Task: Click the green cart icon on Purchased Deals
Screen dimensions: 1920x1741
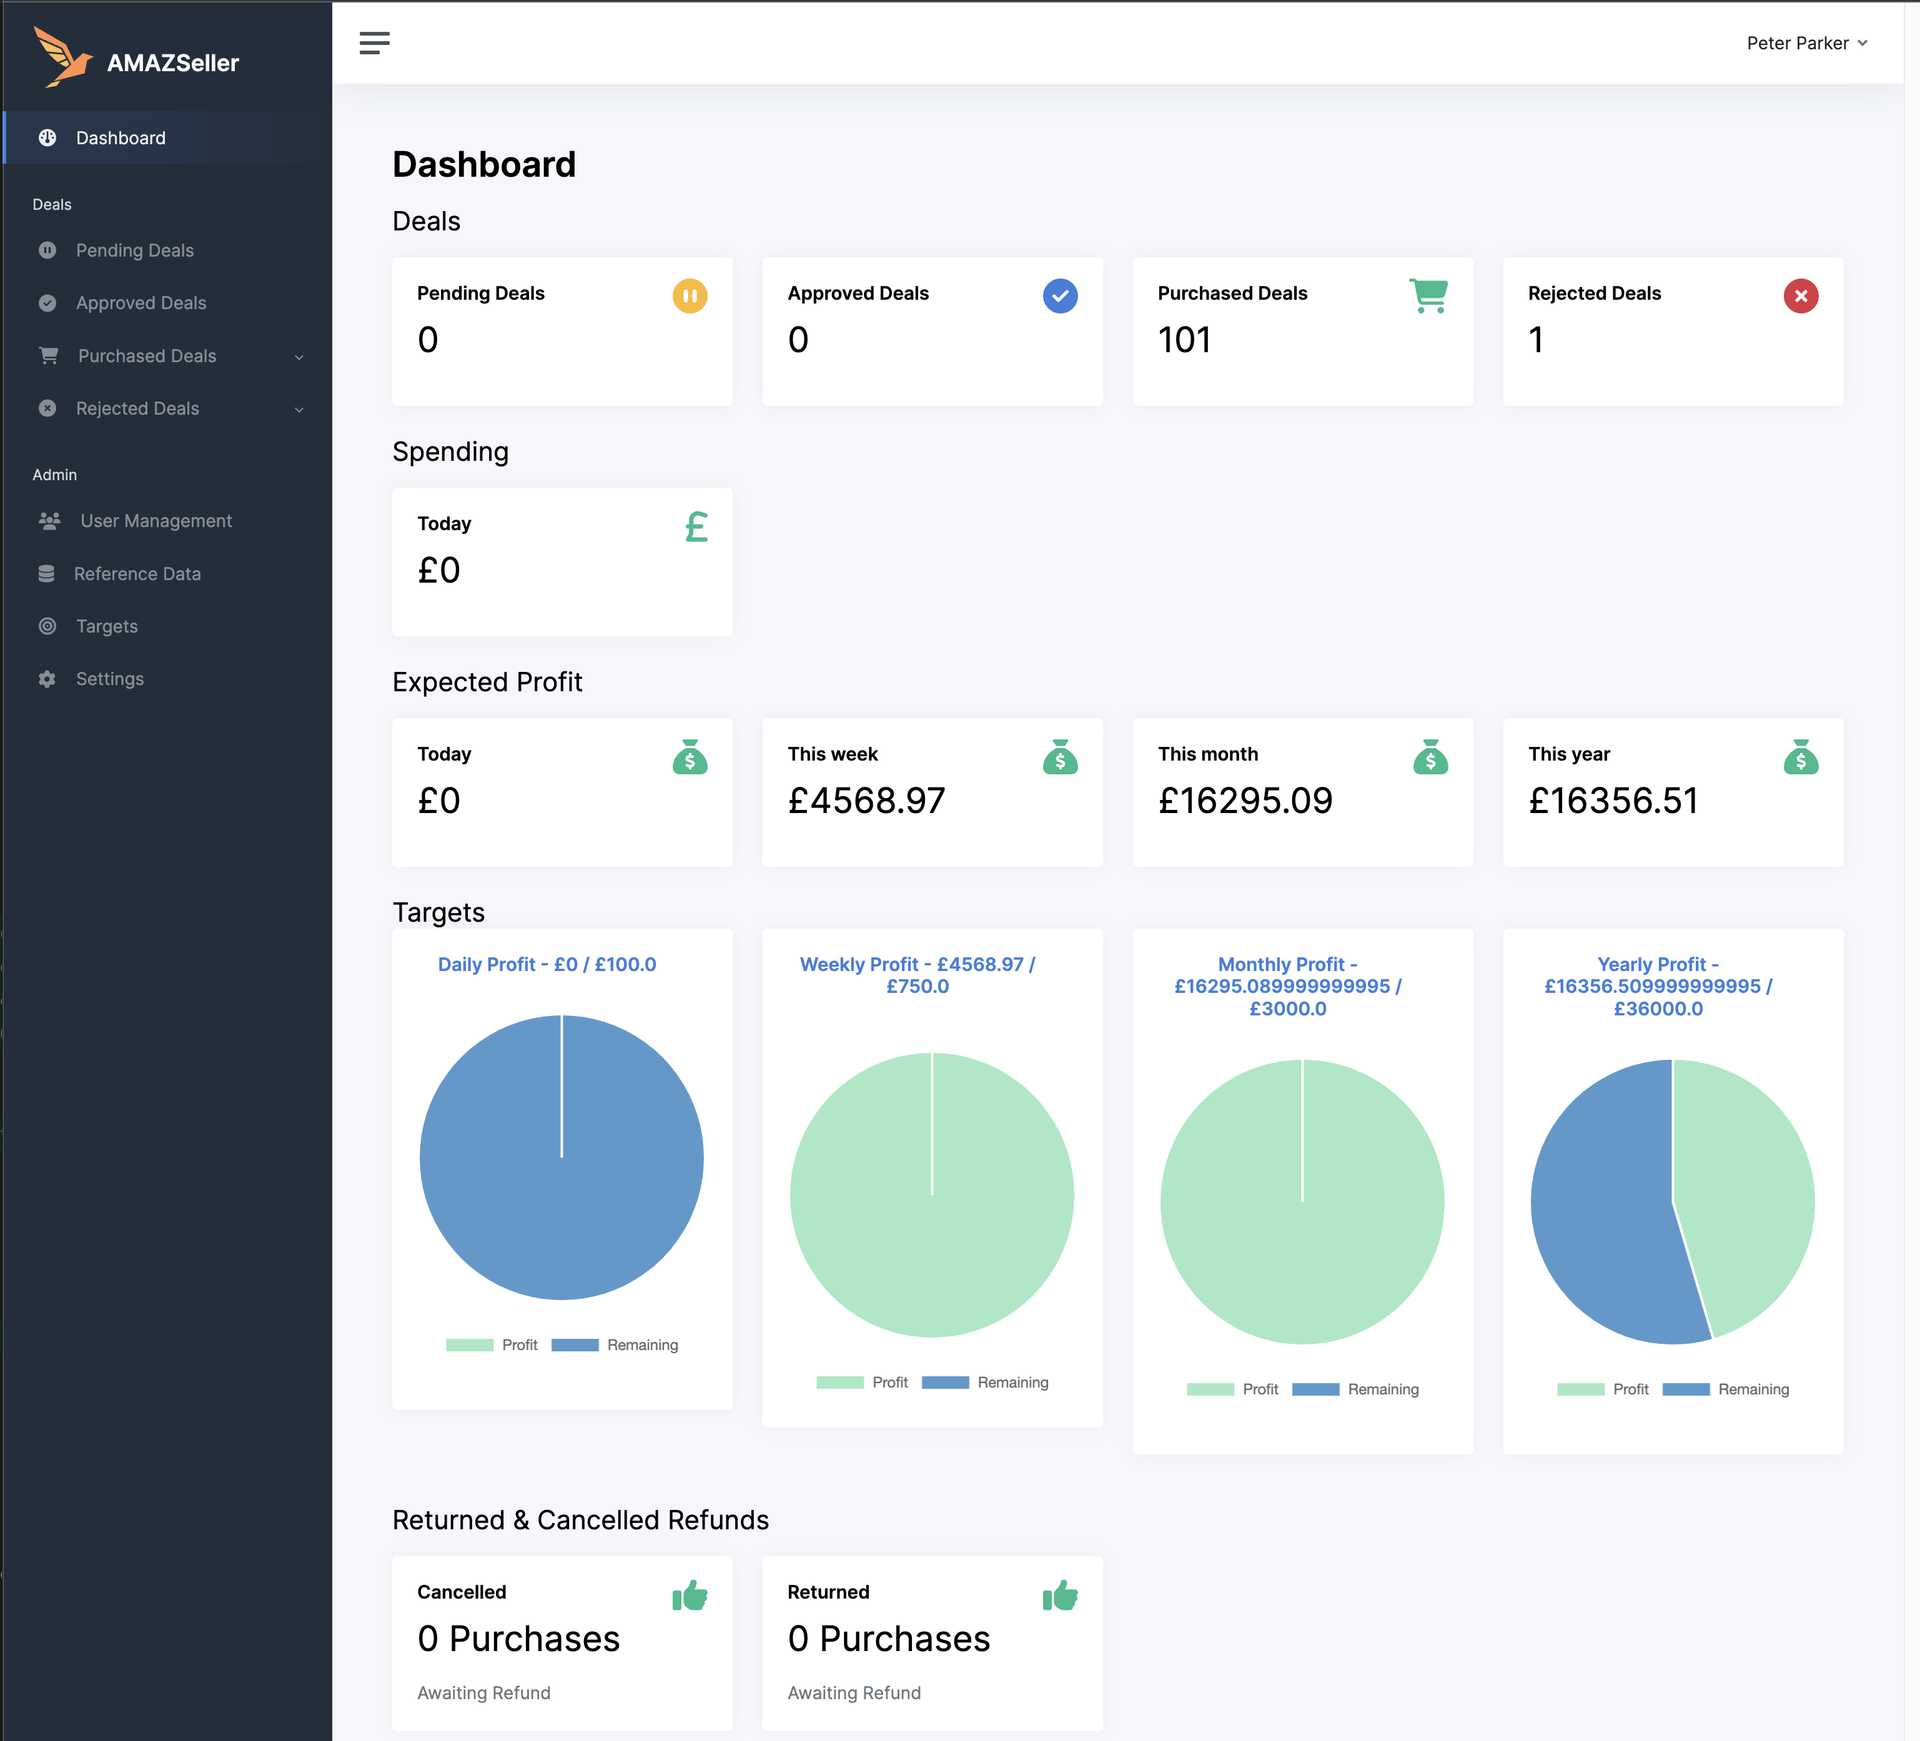Action: 1428,295
